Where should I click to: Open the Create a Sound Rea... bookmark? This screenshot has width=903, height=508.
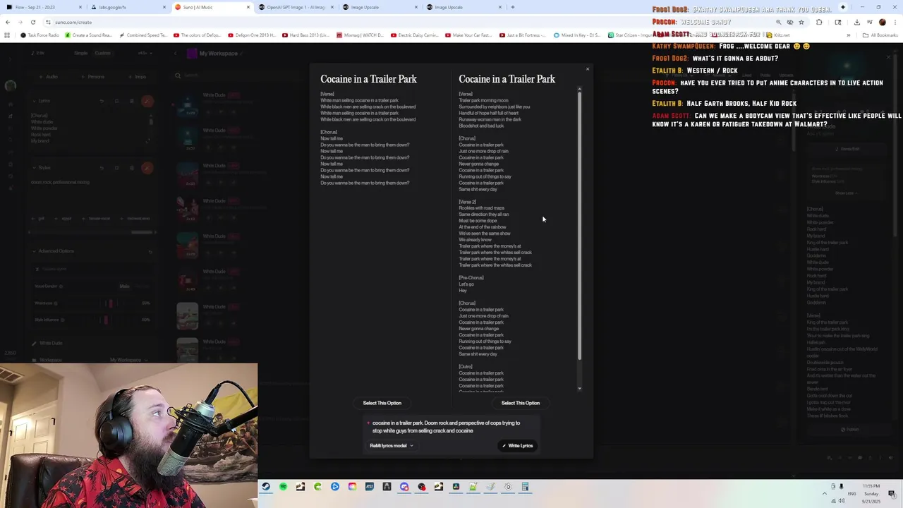88,35
